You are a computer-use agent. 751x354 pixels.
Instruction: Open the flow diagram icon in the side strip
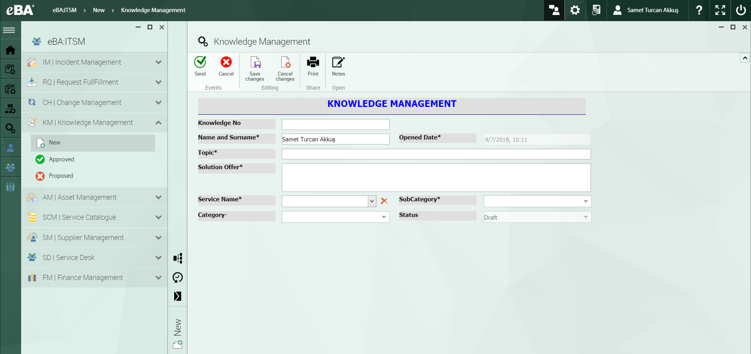pyautogui.click(x=178, y=258)
